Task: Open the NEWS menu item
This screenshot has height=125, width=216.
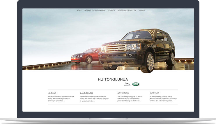Action: pyautogui.click(x=79, y=10)
